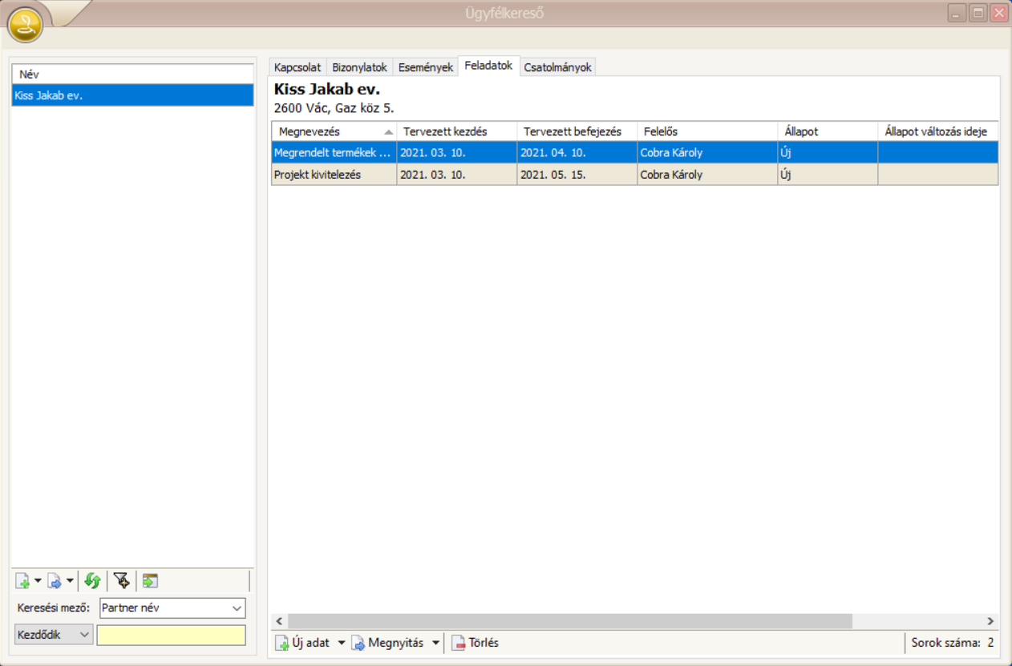1012x666 pixels.
Task: Sort by the Megnevezés column header
Action: click(334, 131)
